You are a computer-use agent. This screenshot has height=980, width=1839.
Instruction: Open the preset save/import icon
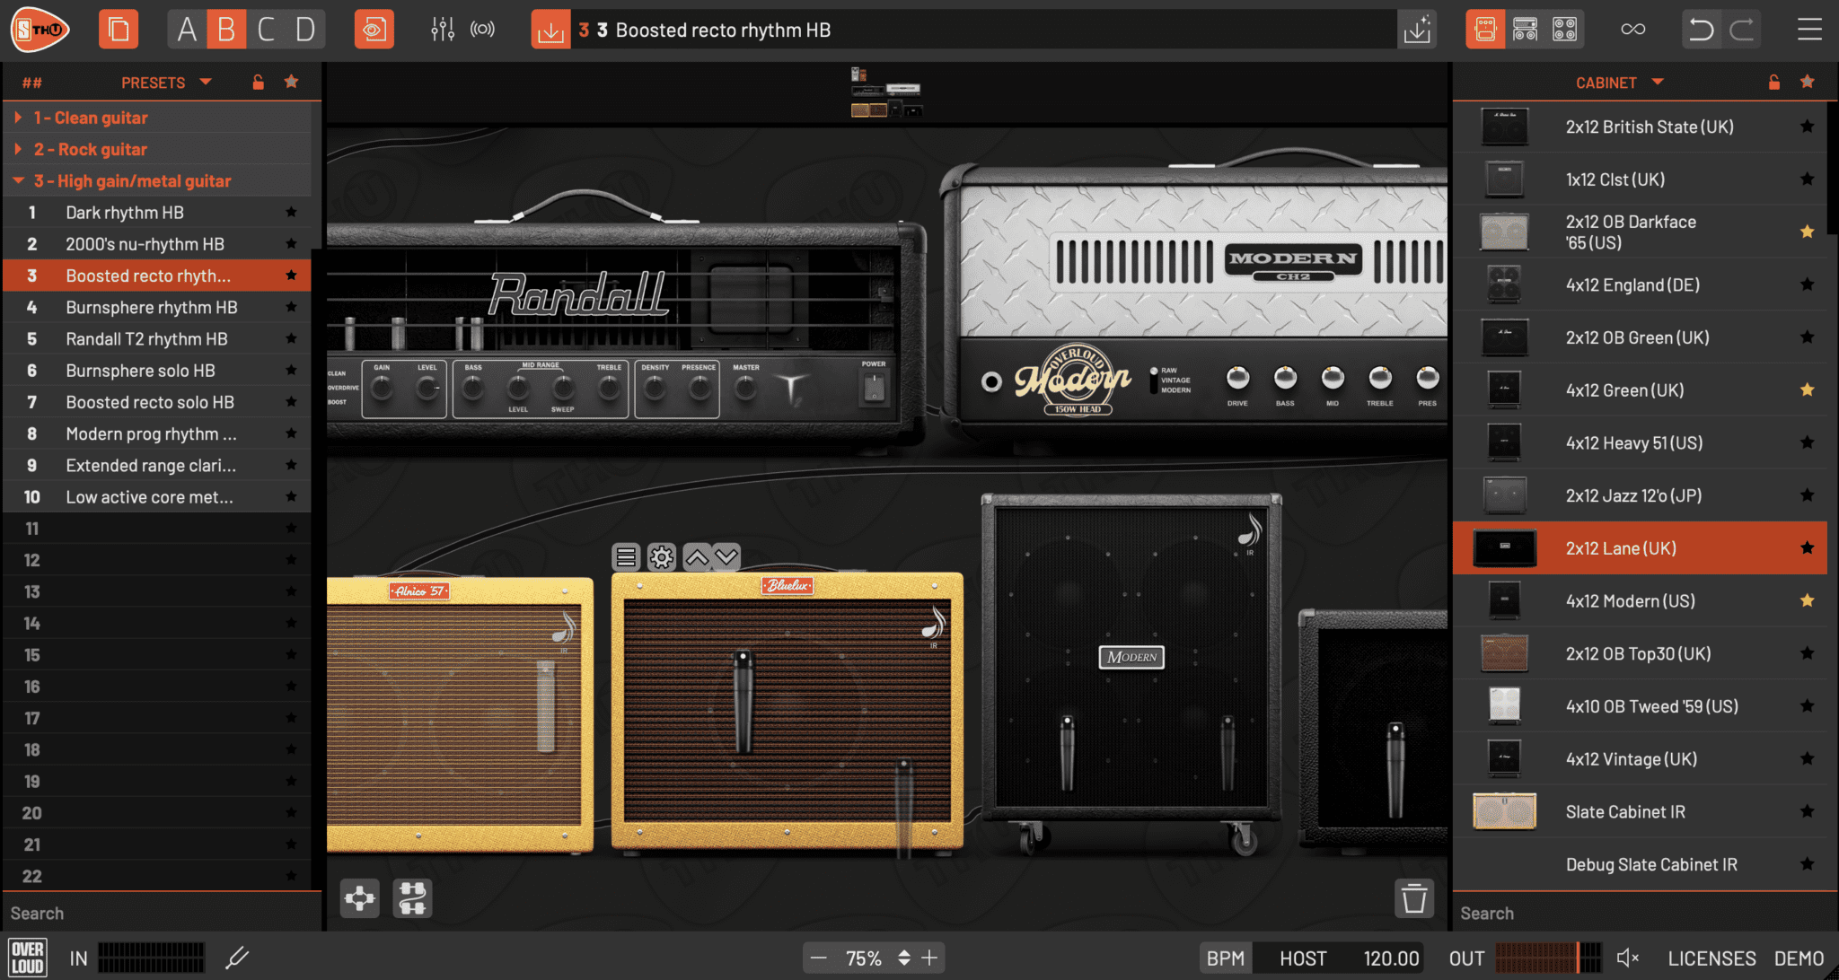pyautogui.click(x=1418, y=29)
